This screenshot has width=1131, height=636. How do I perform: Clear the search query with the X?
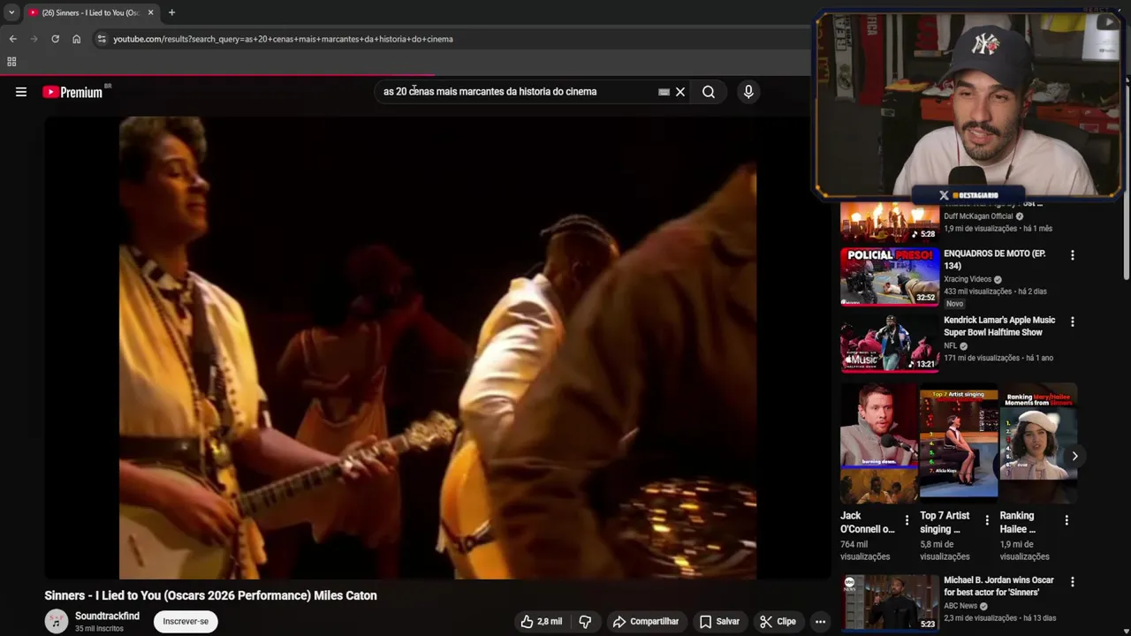(680, 92)
